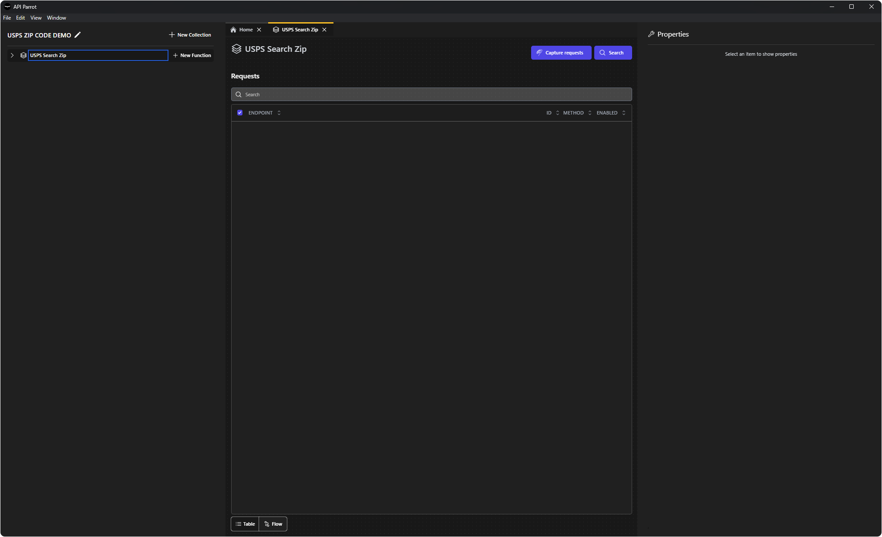Switch to Table view
This screenshot has width=882, height=537.
(x=245, y=524)
